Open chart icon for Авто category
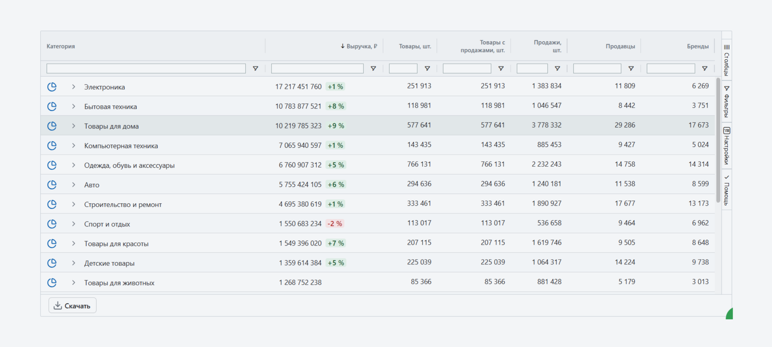 (x=52, y=185)
